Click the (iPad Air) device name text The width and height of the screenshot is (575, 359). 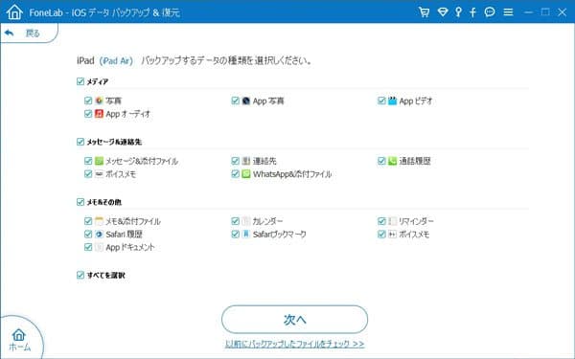(116, 60)
